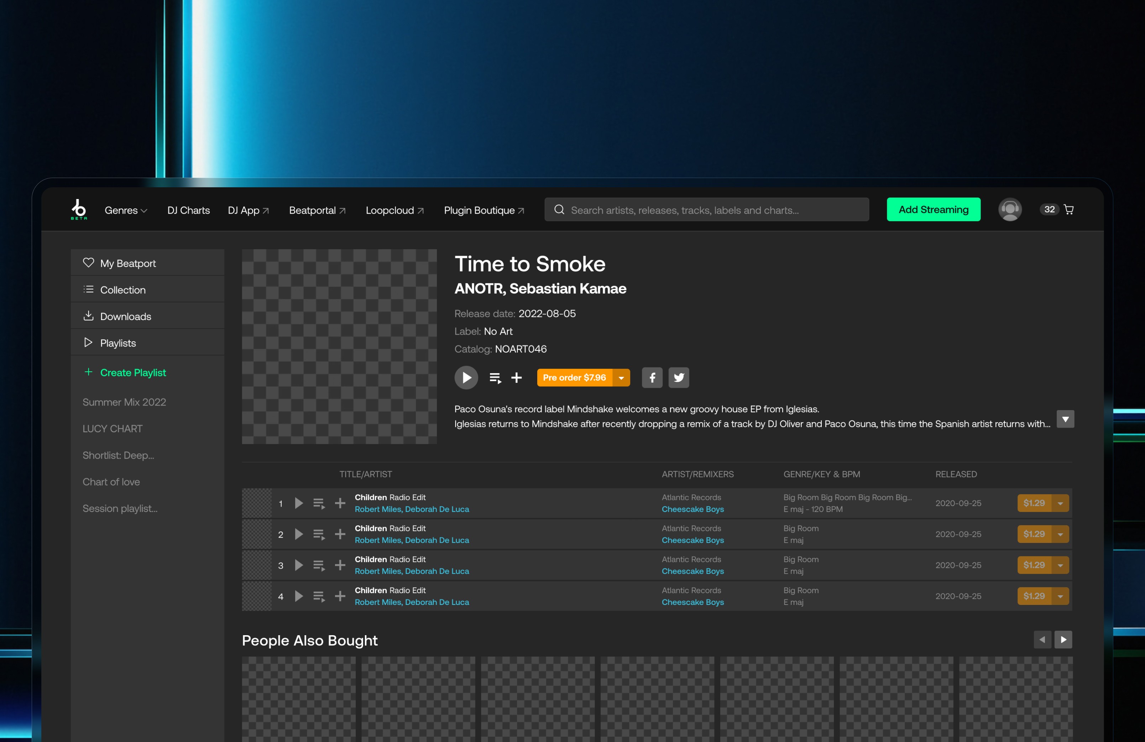Click Create Playlist in sidebar
1145x742 pixels.
click(124, 372)
